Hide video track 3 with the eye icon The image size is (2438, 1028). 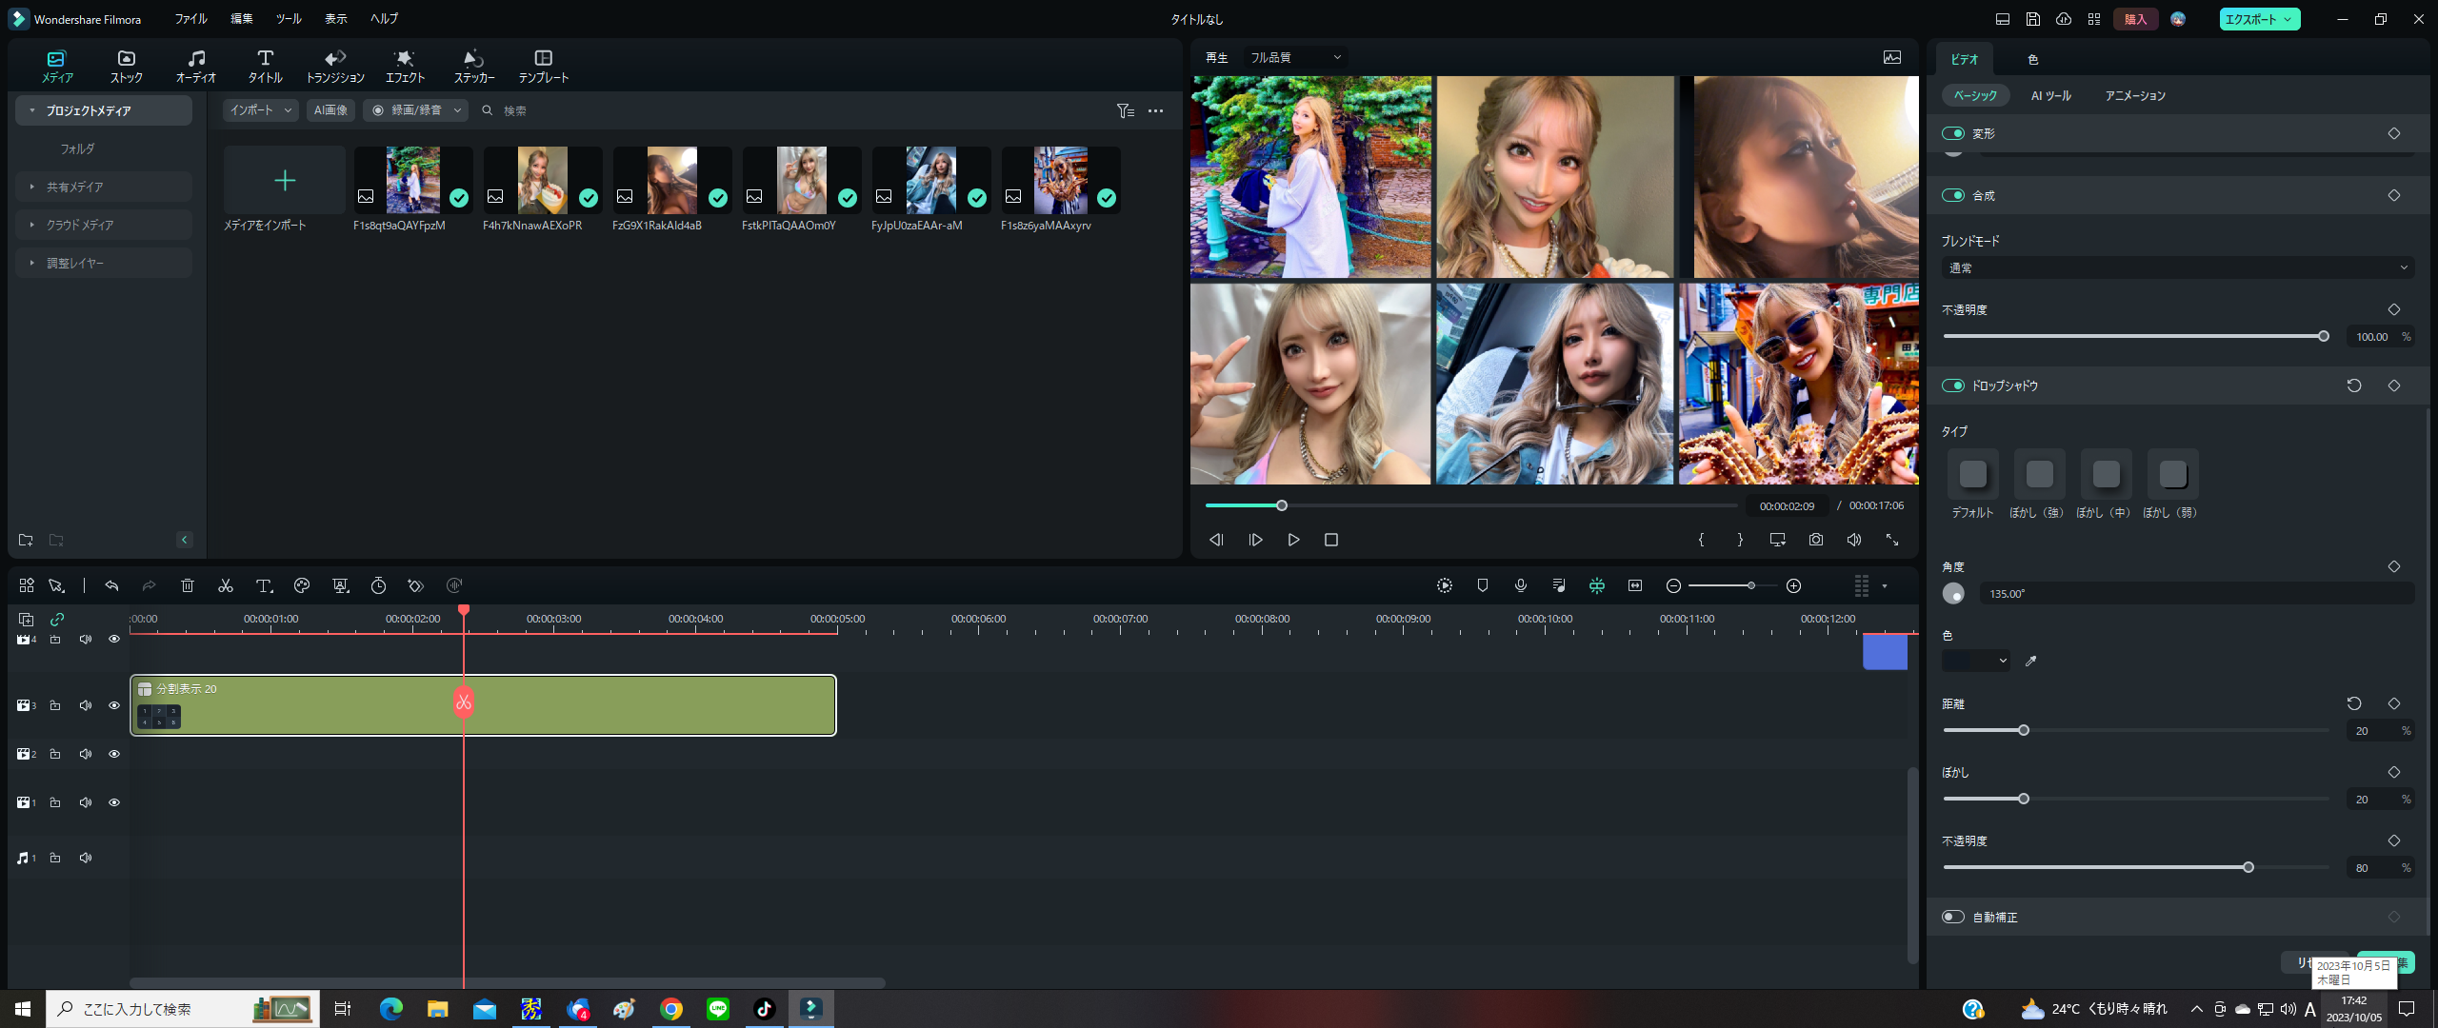(x=114, y=705)
